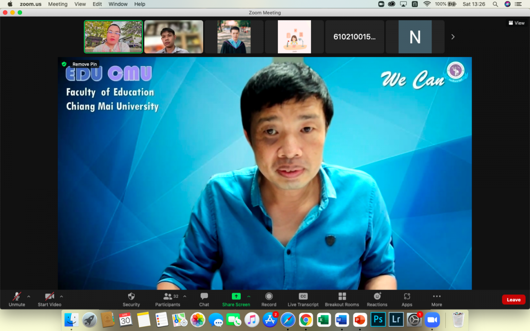Start recording with the Record button
This screenshot has height=331, width=530.
(x=269, y=299)
